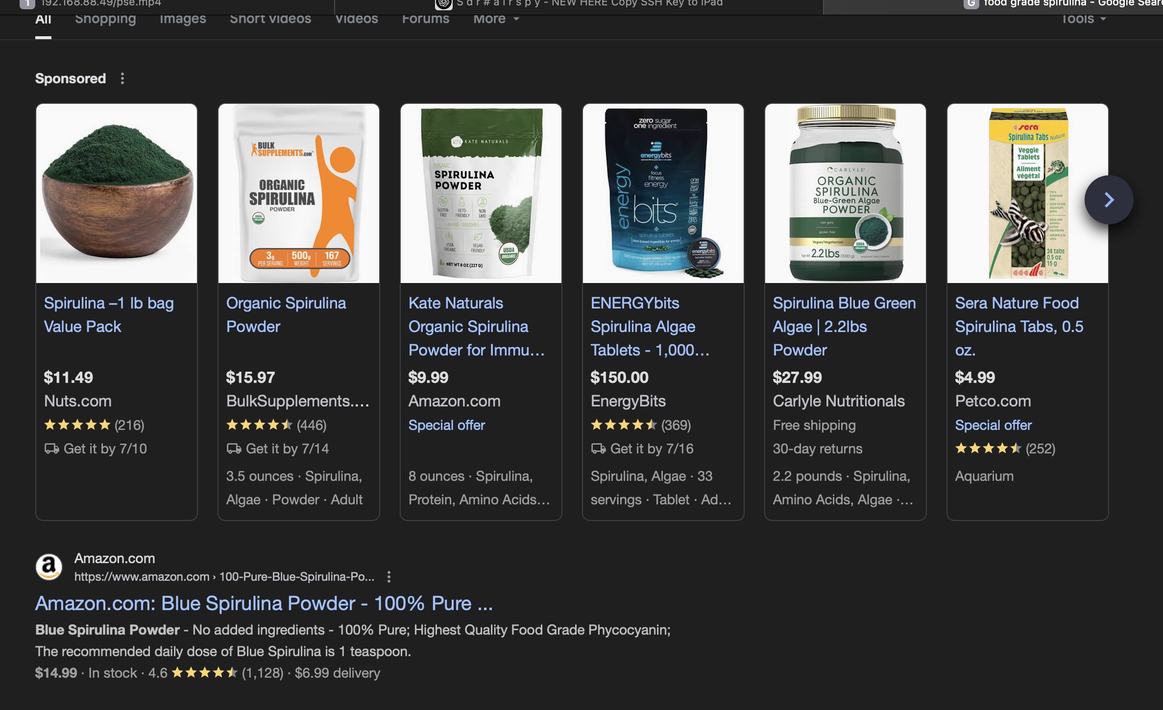Click the delivery truck icon under EnergyBits
This screenshot has width=1163, height=710.
click(598, 449)
